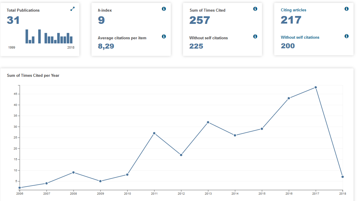Open Without self citations link above 200
Image resolution: width=357 pixels, height=201 pixels.
tap(300, 37)
